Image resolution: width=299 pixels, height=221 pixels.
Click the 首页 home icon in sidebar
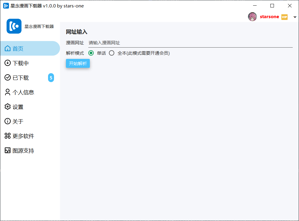(7, 48)
